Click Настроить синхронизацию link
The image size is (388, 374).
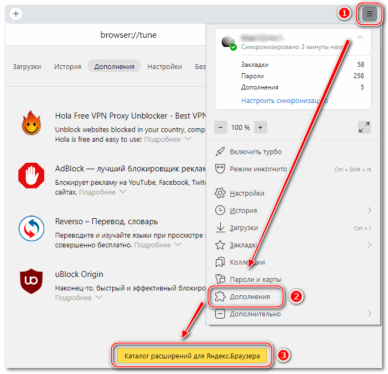click(x=284, y=101)
